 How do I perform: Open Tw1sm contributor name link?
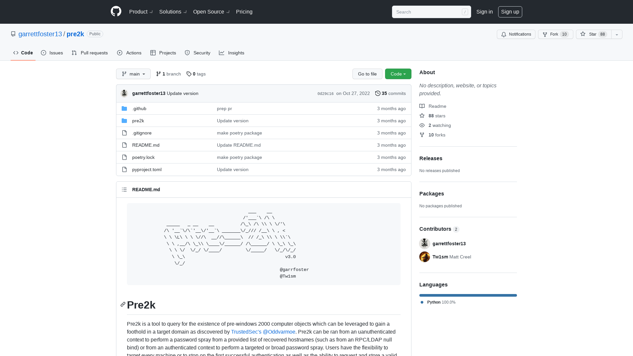click(440, 257)
